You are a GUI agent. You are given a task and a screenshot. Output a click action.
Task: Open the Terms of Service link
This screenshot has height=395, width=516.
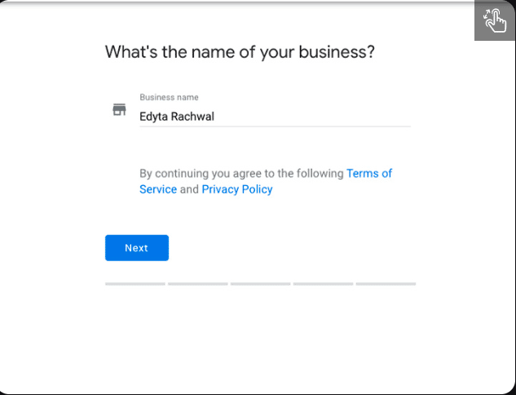[x=368, y=173]
